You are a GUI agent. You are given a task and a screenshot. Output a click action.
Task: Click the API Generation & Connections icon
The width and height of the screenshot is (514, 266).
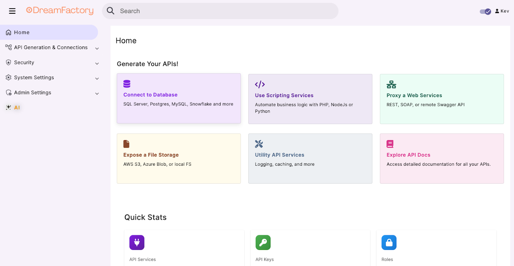coord(9,47)
